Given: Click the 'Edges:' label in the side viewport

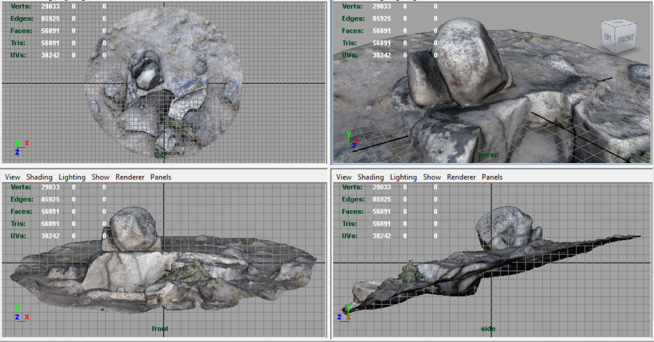Looking at the screenshot, I should tap(353, 199).
